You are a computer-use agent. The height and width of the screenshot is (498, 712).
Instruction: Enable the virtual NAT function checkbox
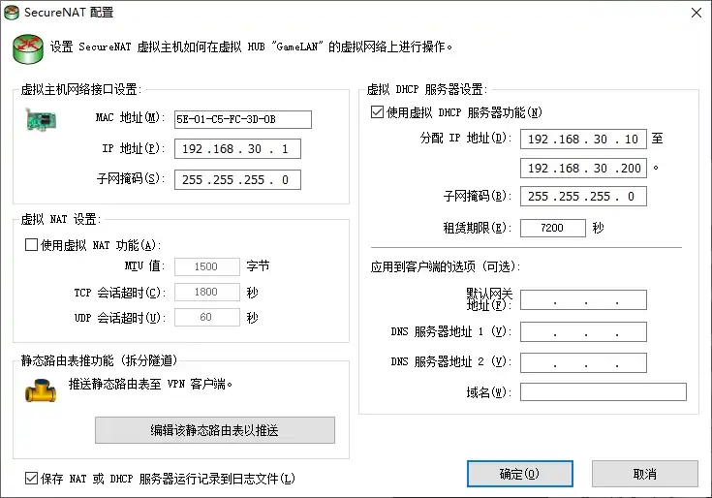tap(31, 245)
